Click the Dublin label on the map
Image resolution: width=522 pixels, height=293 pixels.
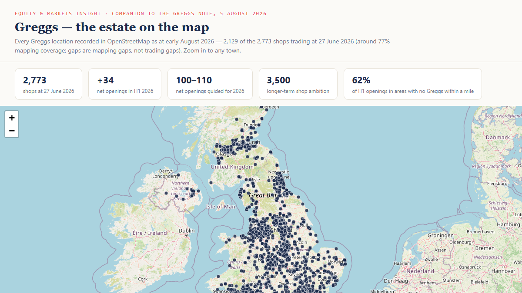click(186, 230)
